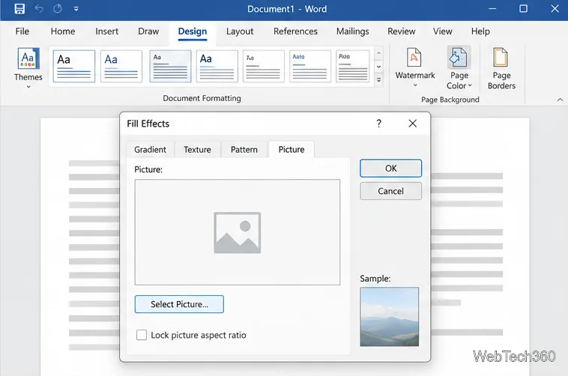The image size is (568, 376).
Task: Click the Undo arrow icon
Action: coord(39,9)
